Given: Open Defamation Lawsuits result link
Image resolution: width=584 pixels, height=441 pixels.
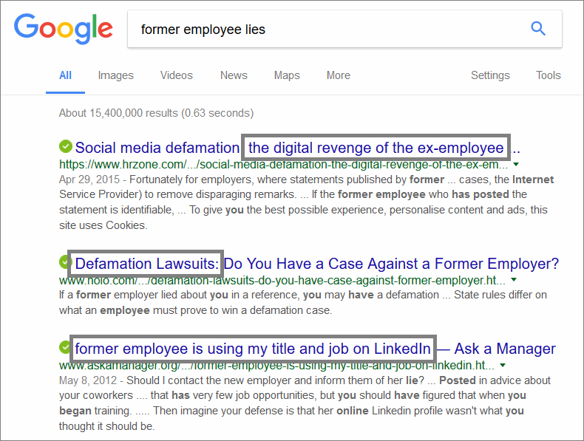Looking at the screenshot, I should [317, 264].
